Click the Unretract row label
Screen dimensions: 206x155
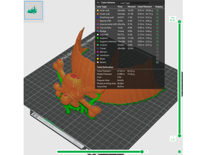tap(104, 55)
